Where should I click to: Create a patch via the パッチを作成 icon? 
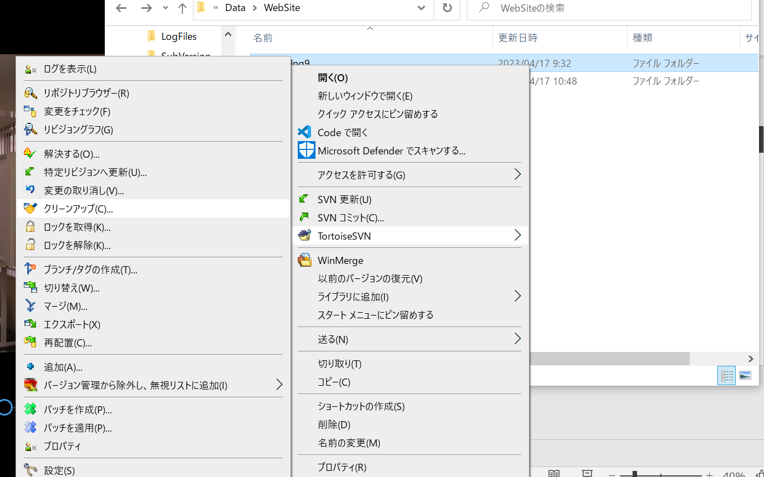tap(31, 409)
